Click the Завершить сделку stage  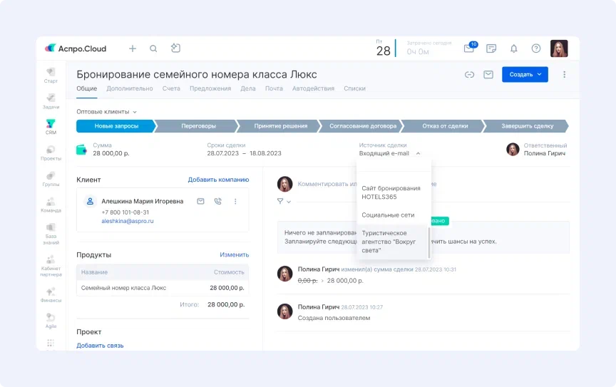[x=527, y=126]
